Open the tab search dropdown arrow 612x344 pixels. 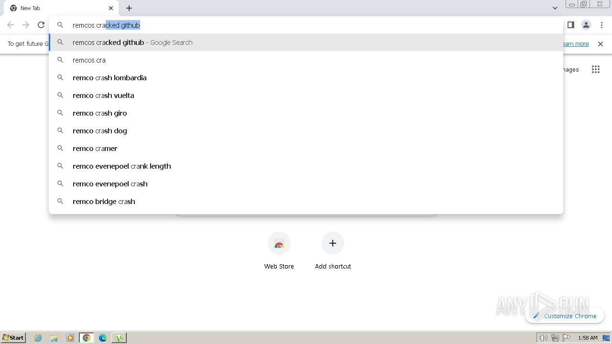[555, 8]
